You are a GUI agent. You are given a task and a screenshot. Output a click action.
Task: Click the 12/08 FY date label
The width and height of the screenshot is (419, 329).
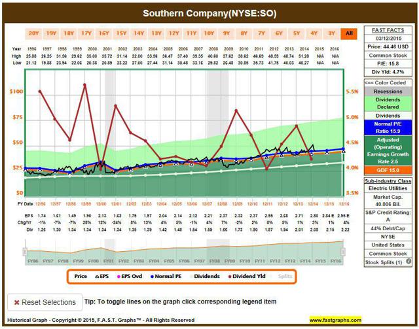point(222,204)
